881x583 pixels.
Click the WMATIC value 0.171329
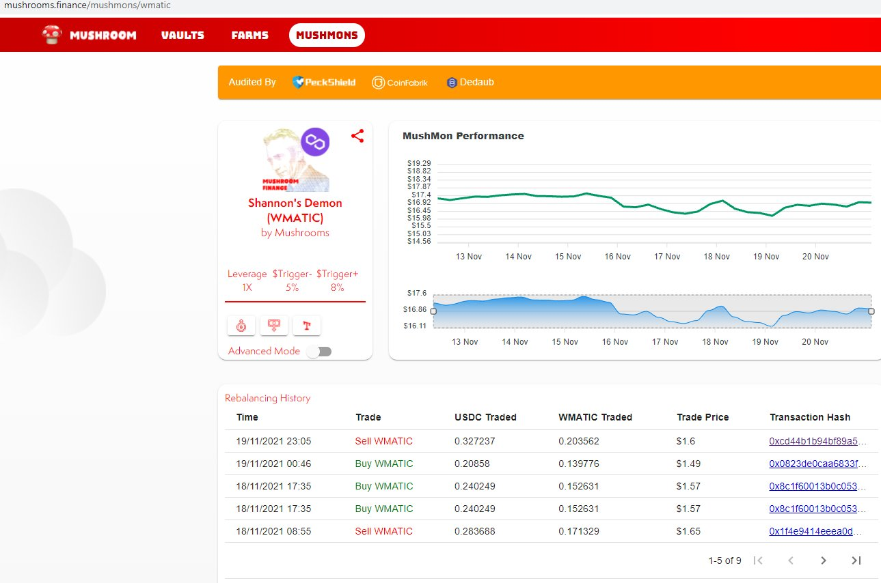click(x=578, y=531)
